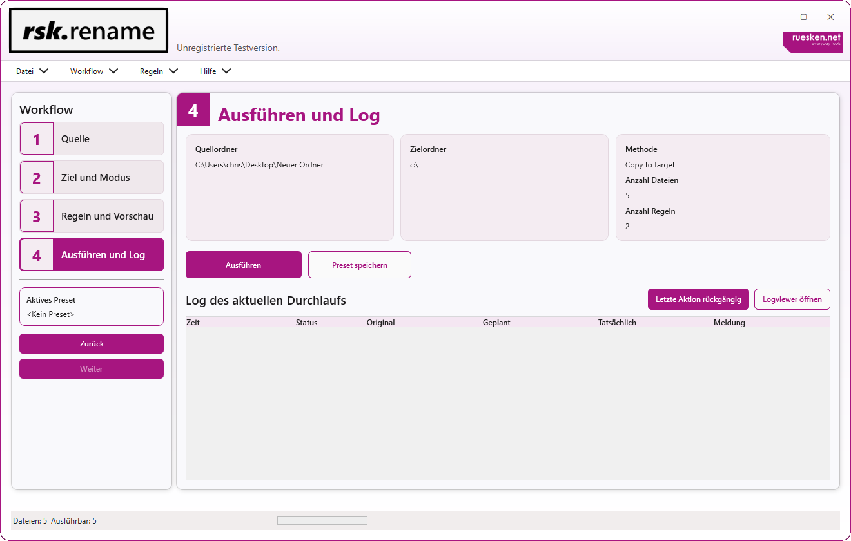This screenshot has width=851, height=541.
Task: Expand the Hilfe menu chevron
Action: click(x=226, y=71)
